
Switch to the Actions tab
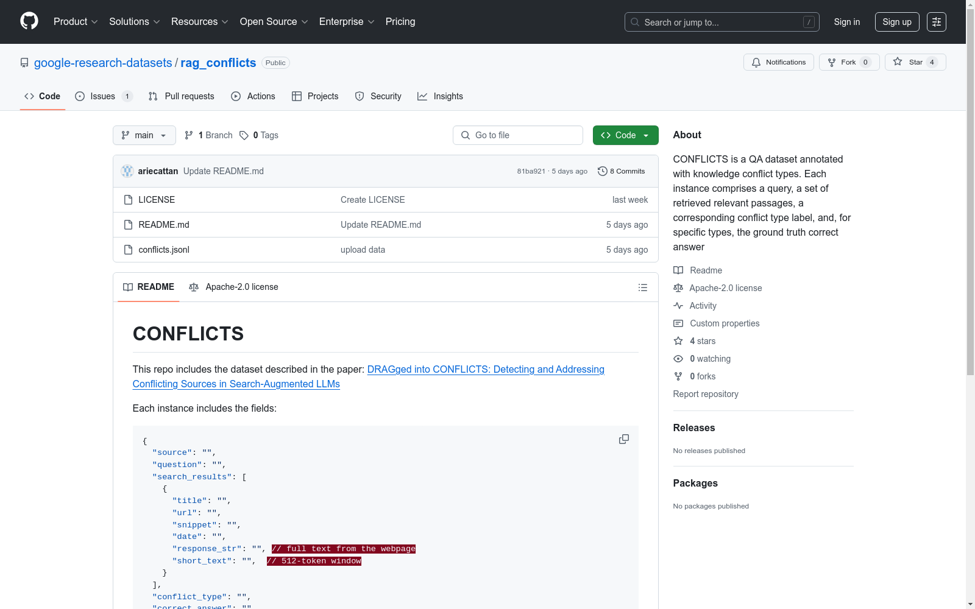253,96
